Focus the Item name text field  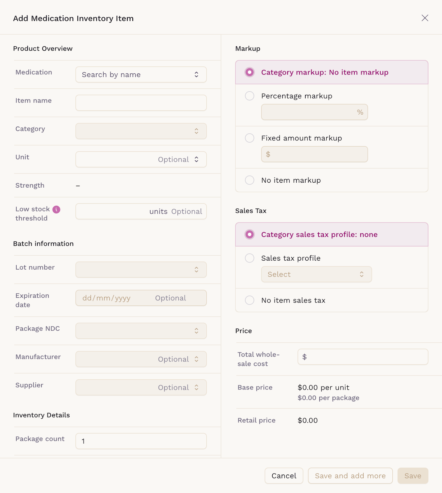141,103
